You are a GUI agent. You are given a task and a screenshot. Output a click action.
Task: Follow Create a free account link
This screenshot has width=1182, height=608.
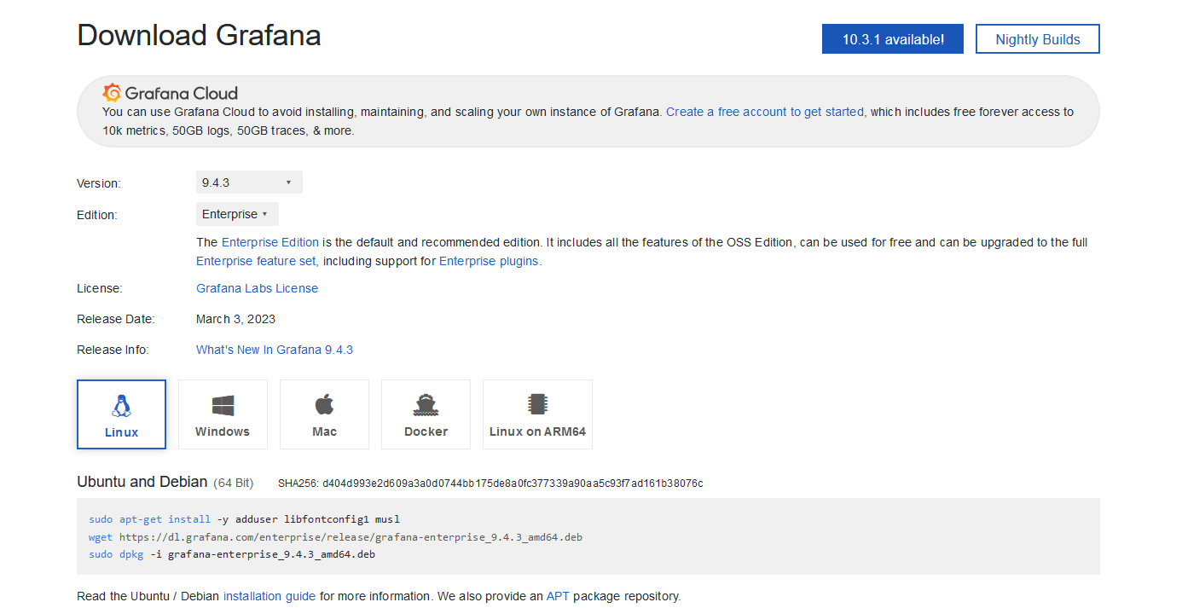765,112
